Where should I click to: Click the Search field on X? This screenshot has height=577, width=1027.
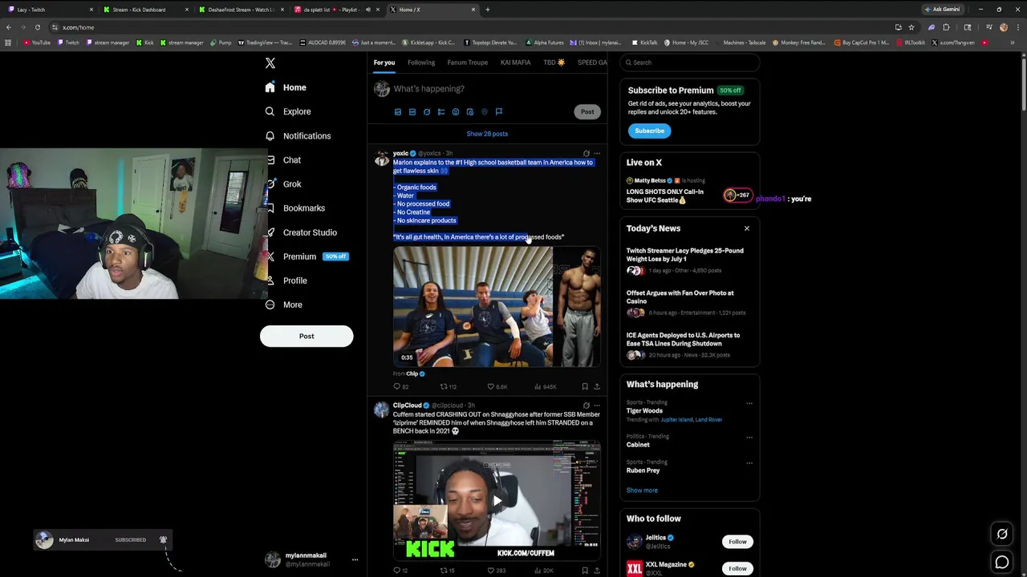(x=690, y=63)
